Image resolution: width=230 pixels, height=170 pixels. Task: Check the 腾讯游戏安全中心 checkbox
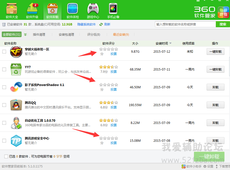tap(4, 140)
